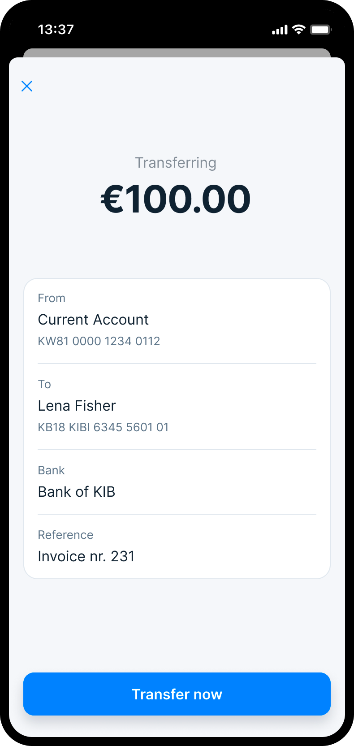Tap the Transferring heading text
354x746 pixels.
pos(176,163)
